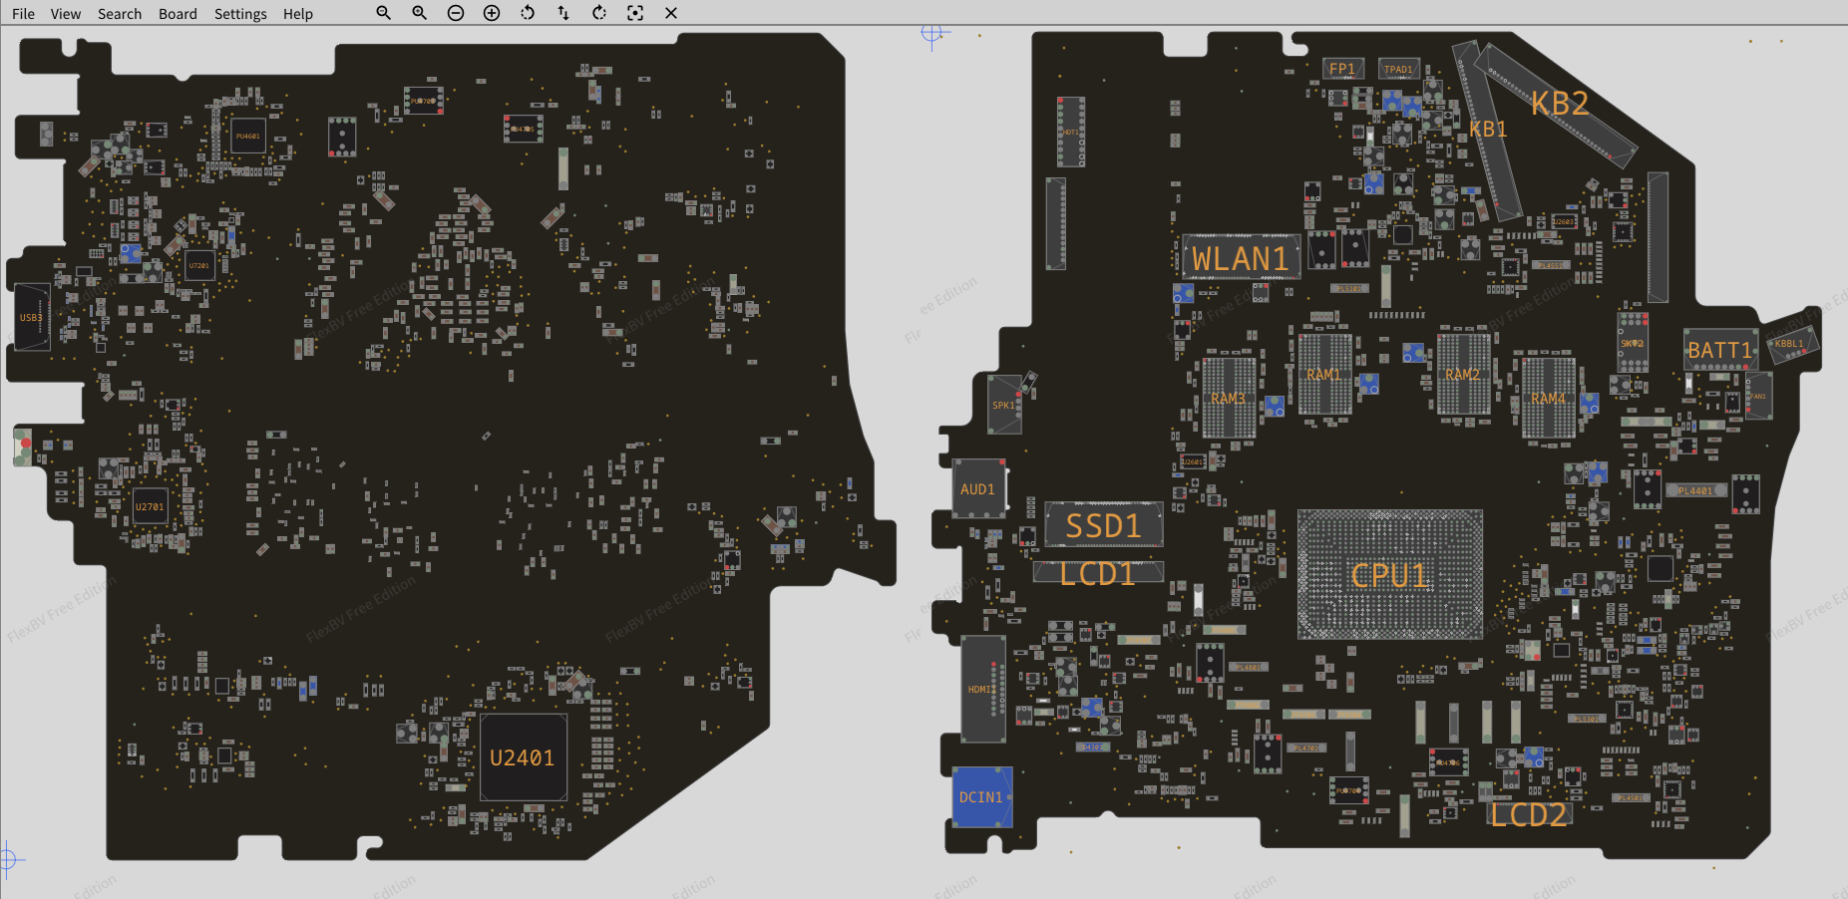1848x899 pixels.
Task: Center the board view with the focus icon
Action: click(635, 13)
